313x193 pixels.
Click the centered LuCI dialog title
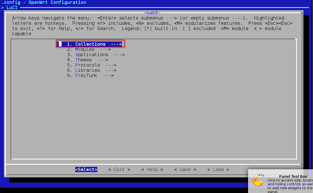click(152, 13)
